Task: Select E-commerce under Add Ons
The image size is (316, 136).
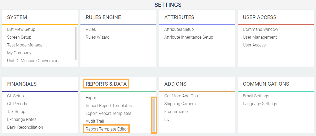Action: click(x=176, y=112)
